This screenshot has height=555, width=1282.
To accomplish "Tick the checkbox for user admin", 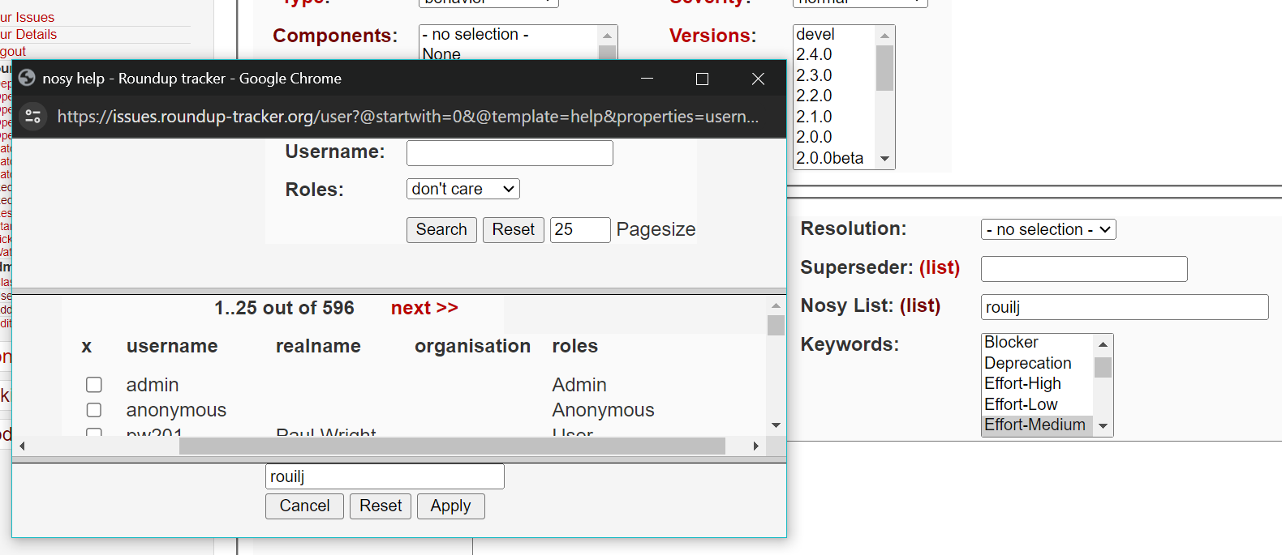I will point(94,384).
